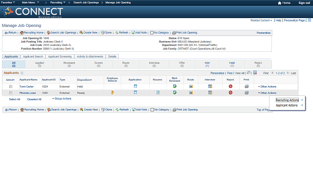Open Application icon for Tomi Carter
Image resolution: width=313 pixels, height=176 pixels.
coord(135,86)
